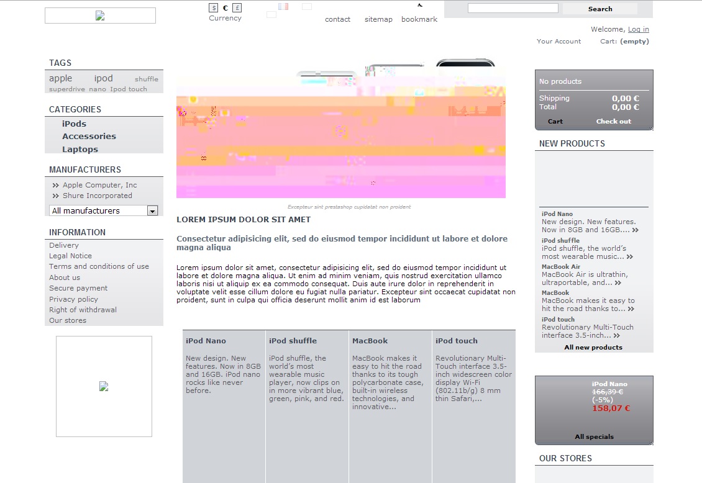702x483 pixels.
Task: Open featured MacBook product title
Action: (370, 341)
